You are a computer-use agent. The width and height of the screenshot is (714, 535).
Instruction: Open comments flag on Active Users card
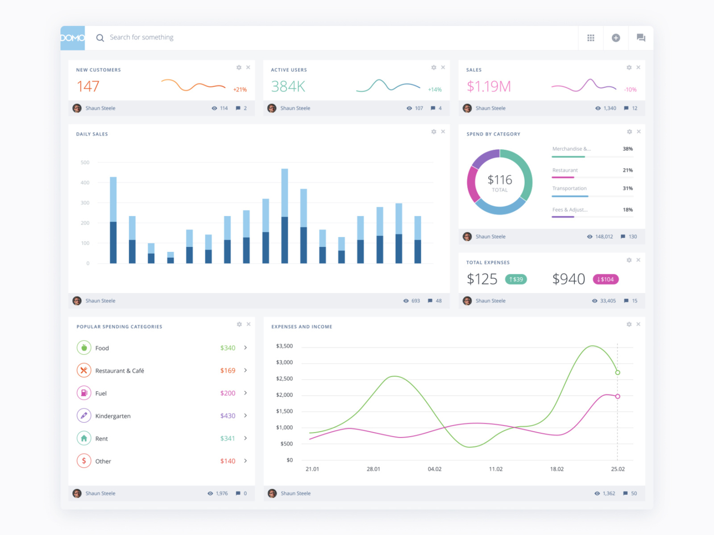click(433, 108)
